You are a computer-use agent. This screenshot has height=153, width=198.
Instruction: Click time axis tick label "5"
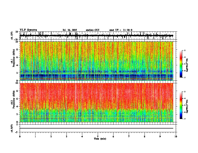coord(98,136)
